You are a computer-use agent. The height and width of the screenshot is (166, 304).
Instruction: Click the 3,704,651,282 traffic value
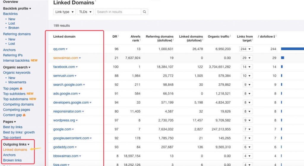tap(220, 67)
